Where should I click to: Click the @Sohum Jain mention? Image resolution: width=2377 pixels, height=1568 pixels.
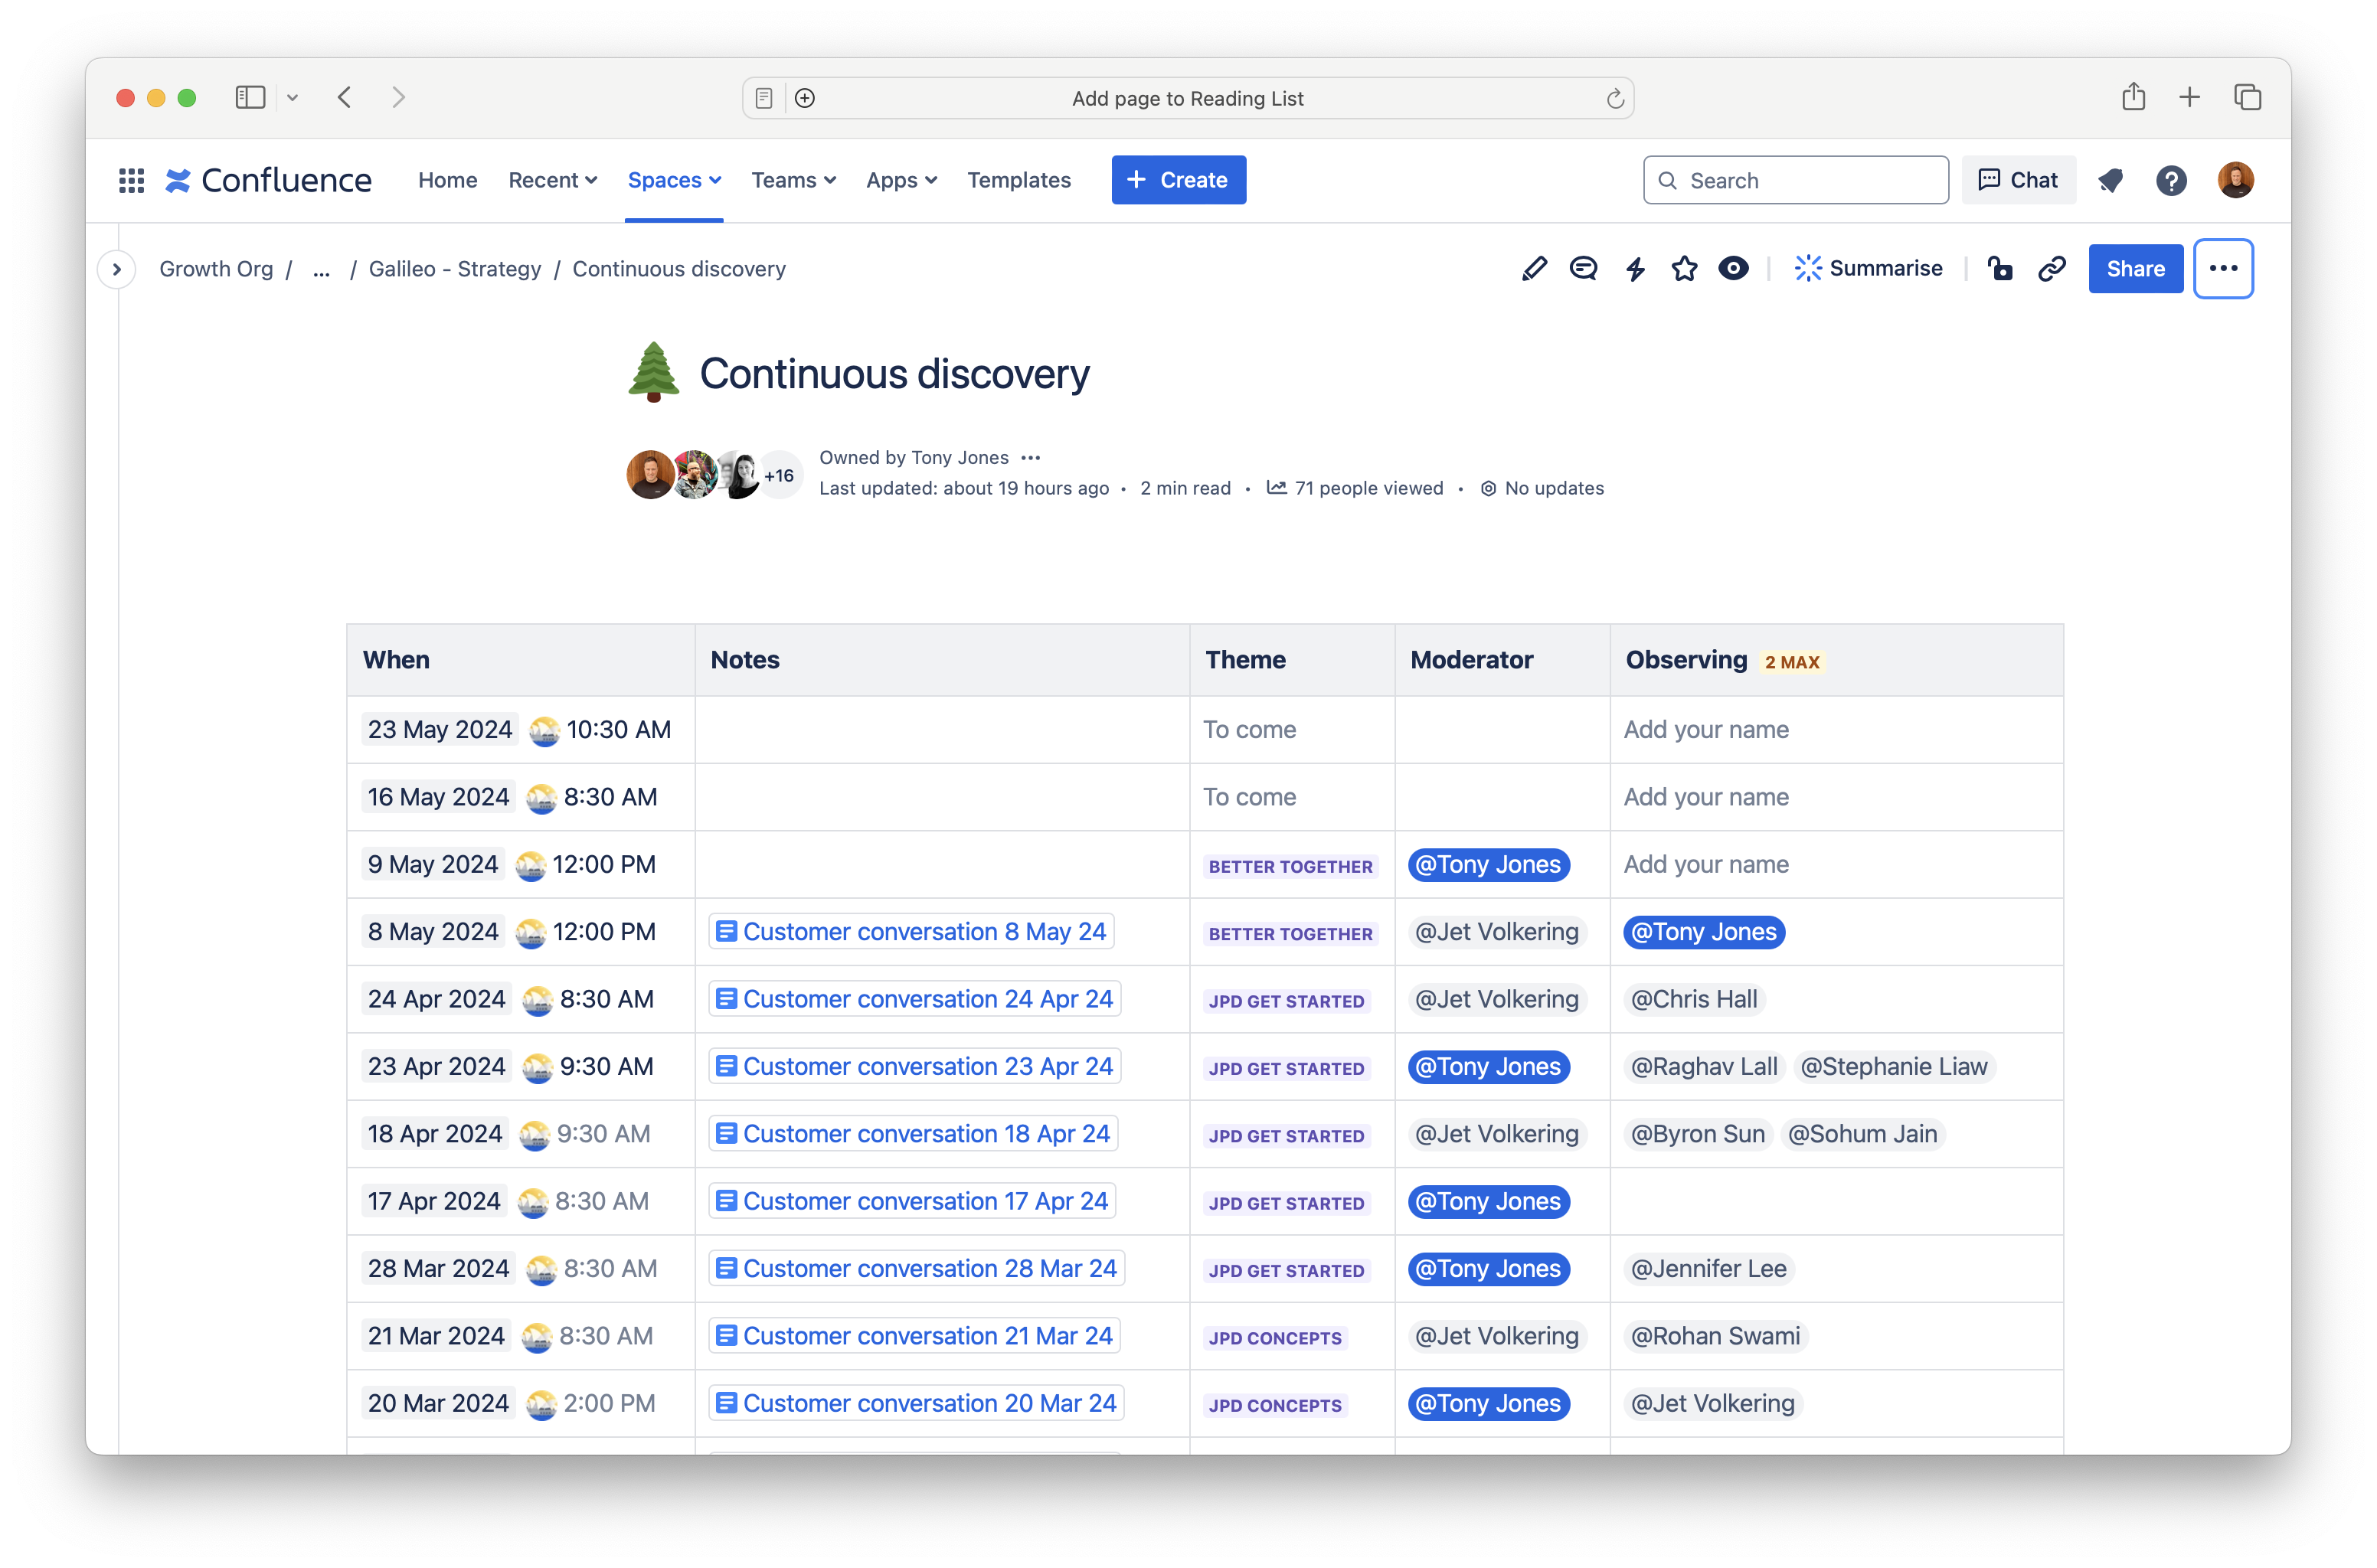(x=1862, y=1133)
